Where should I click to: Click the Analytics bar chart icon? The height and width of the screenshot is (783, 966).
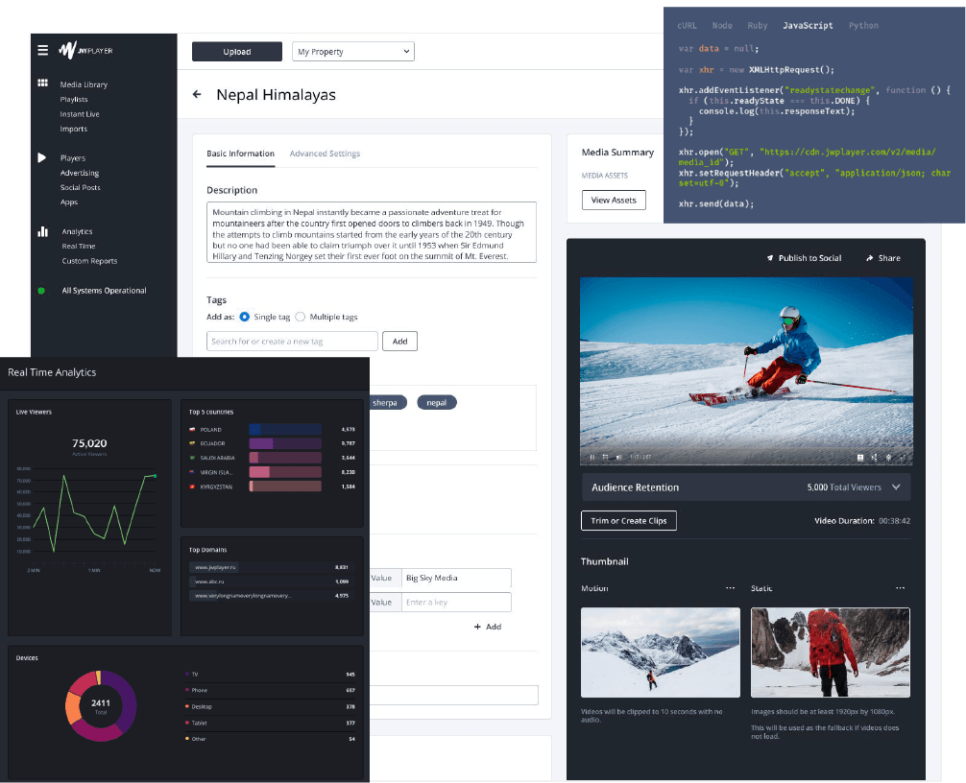(x=42, y=231)
